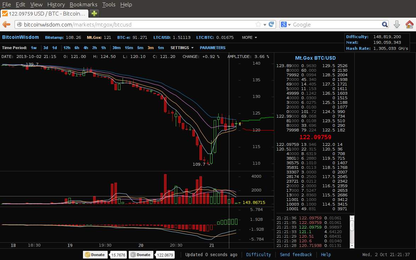Click the yellow volume label 143.86715
416x260 pixels.
point(254,203)
